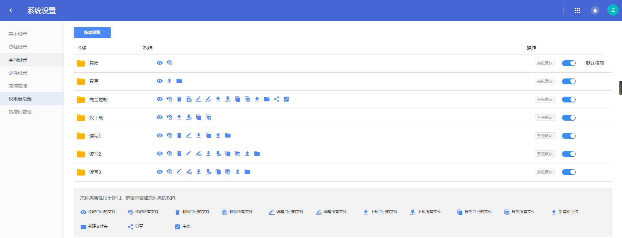The image size is (622, 238).
Task: Click the 读写2 permission name
Action: [95, 154]
